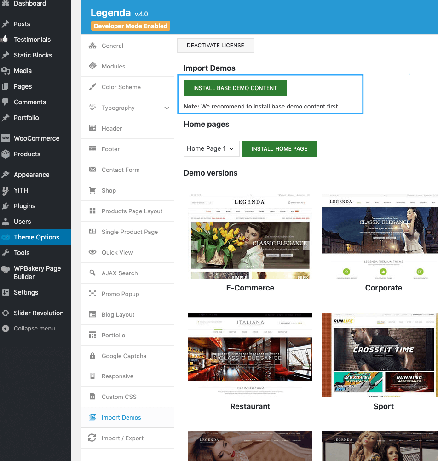Image resolution: width=438 pixels, height=461 pixels.
Task: Expand the Typography submenu chevron
Action: point(167,108)
